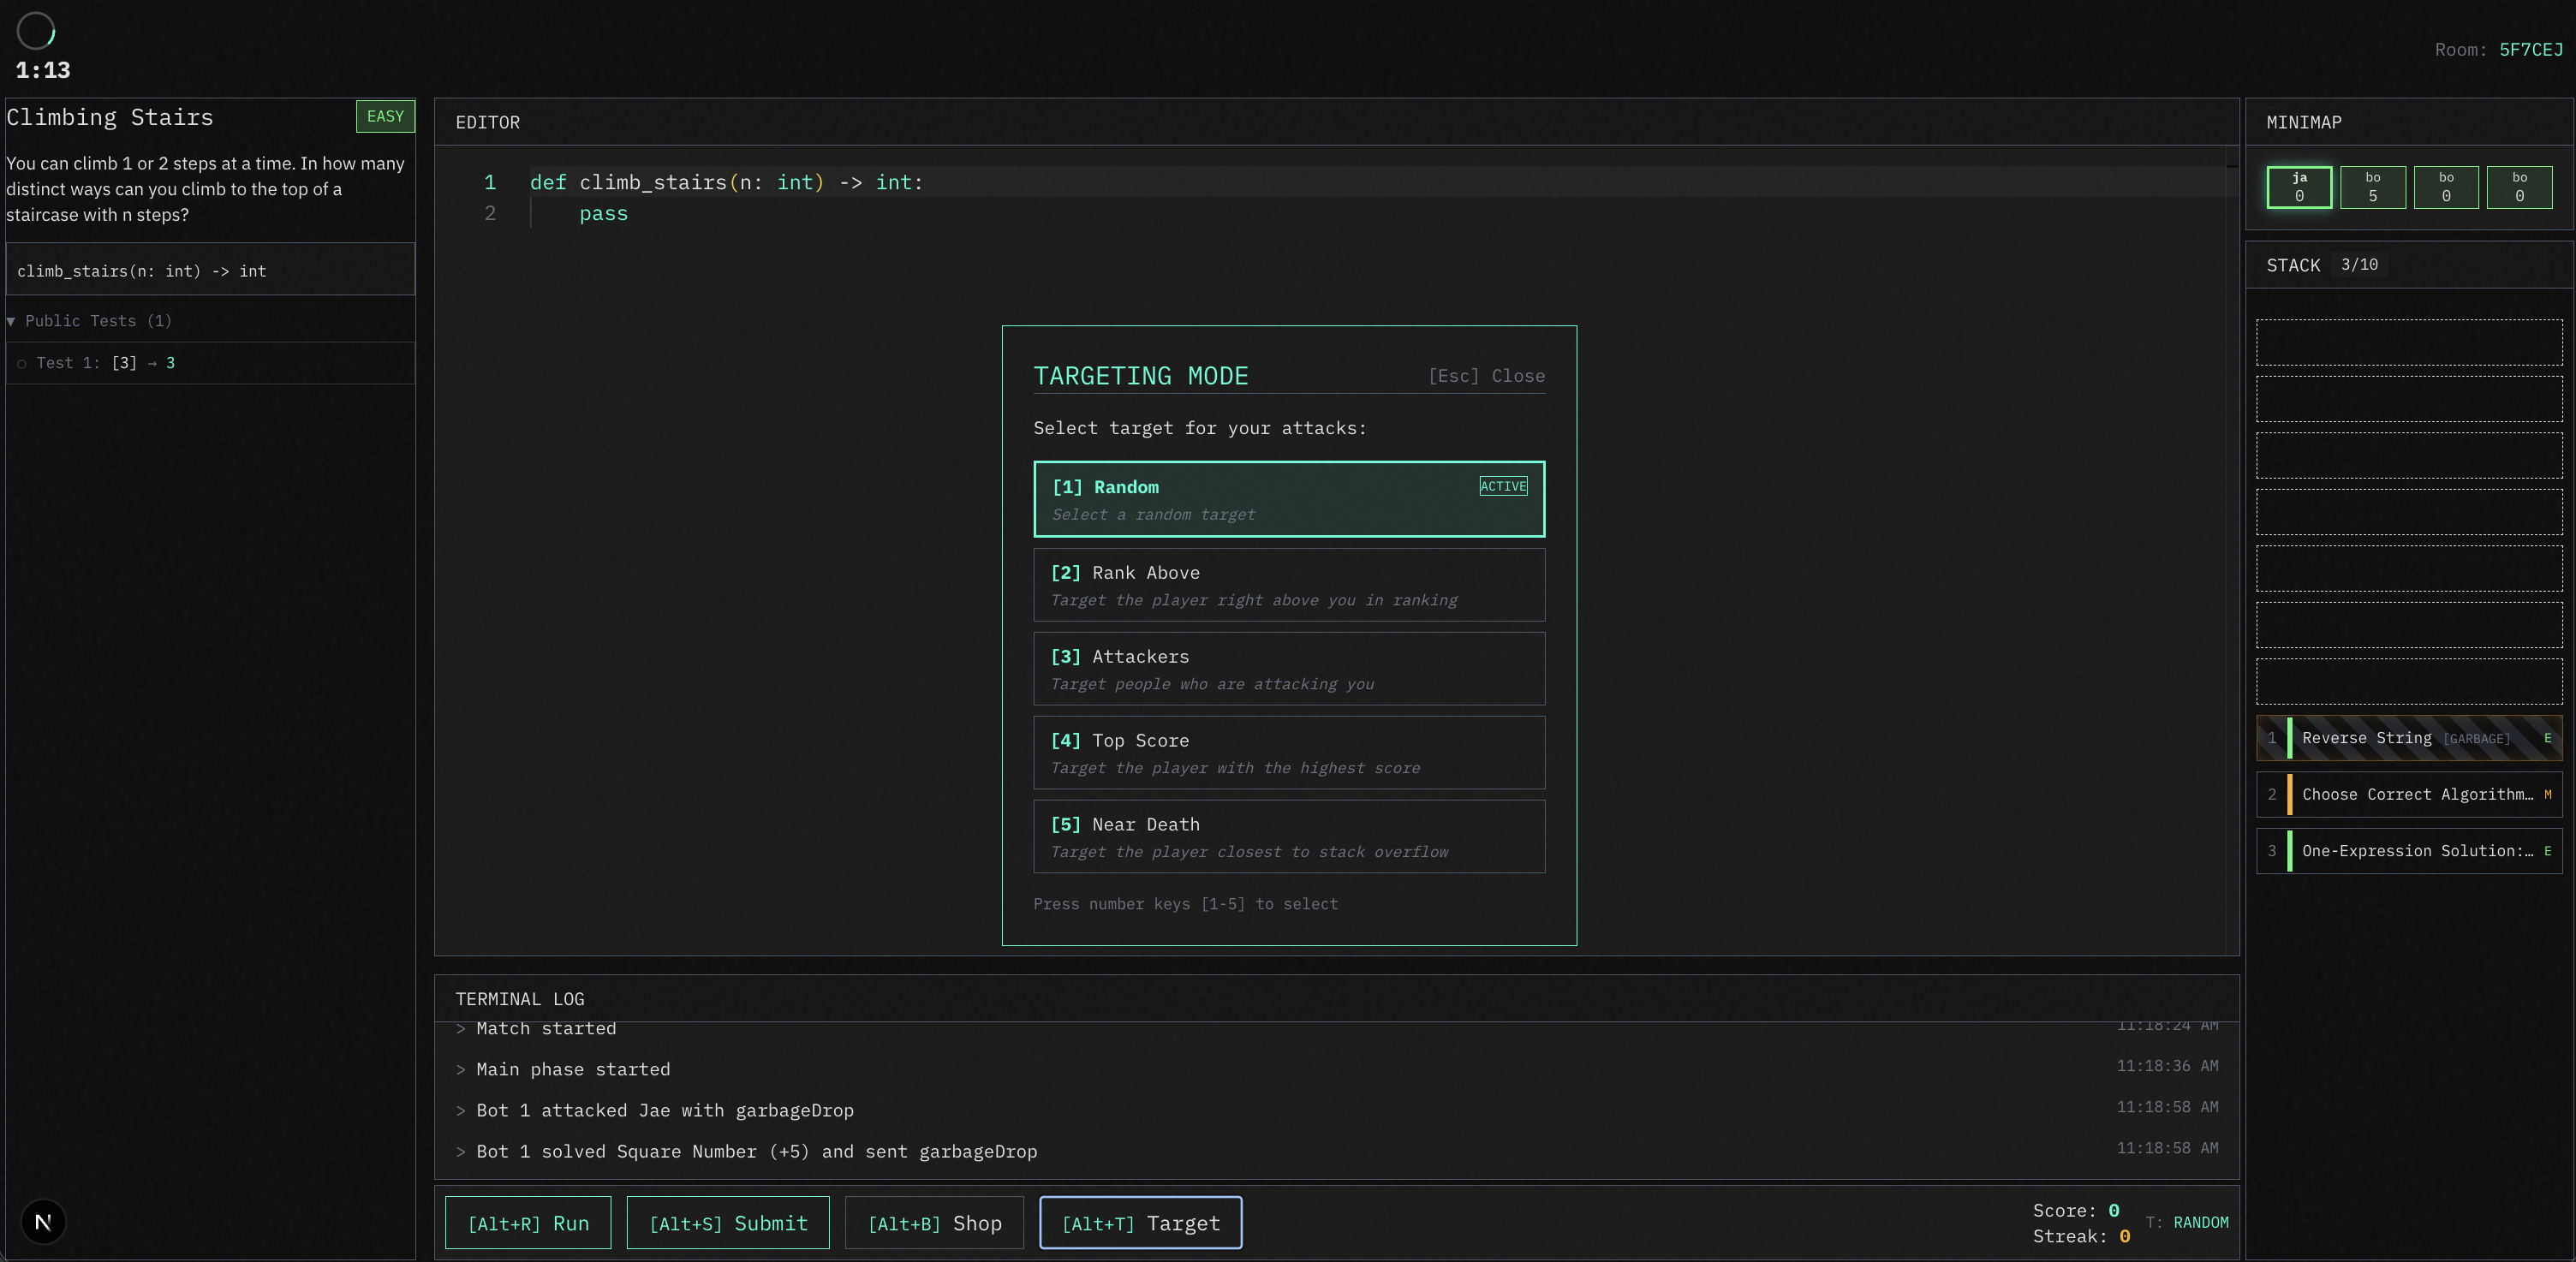Pick Near Death targeting option
The width and height of the screenshot is (2576, 1262).
pyautogui.click(x=1288, y=836)
